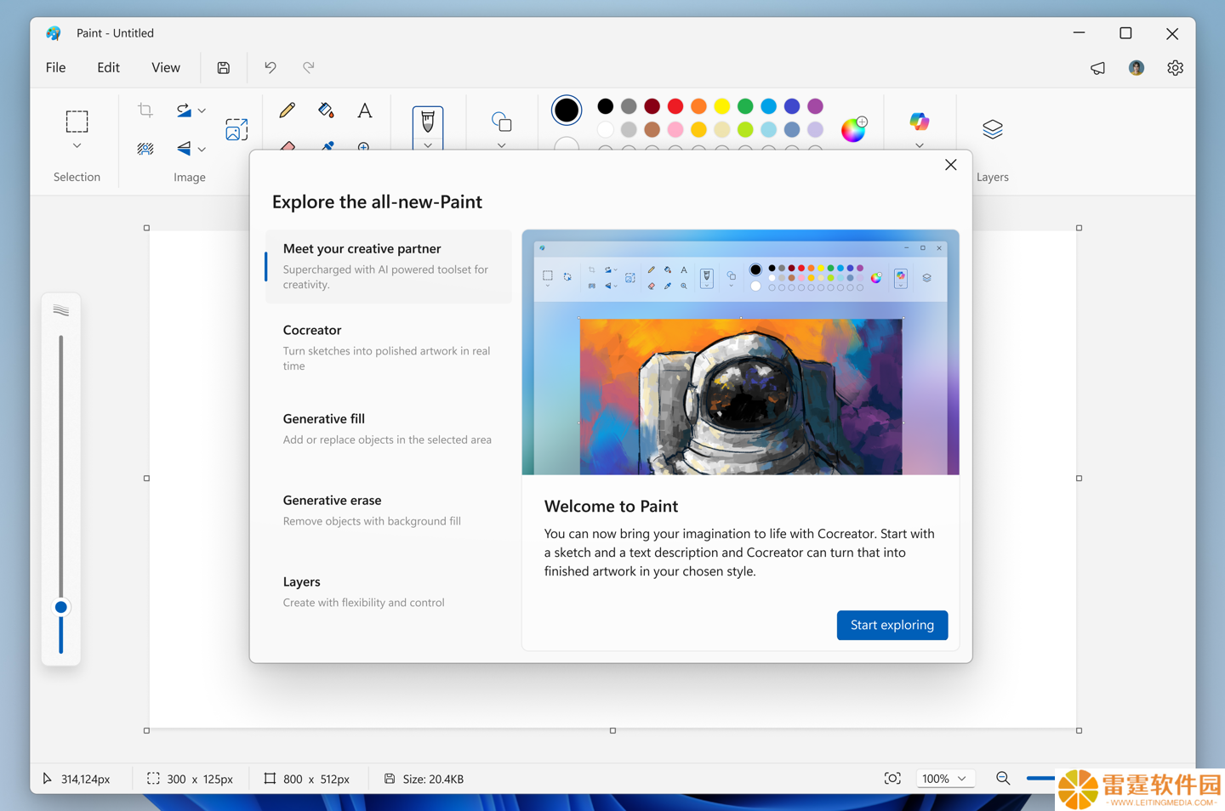Select Meet your creative partner item
The height and width of the screenshot is (811, 1225).
tap(389, 266)
